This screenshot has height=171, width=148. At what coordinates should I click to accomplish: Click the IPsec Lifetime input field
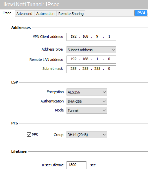[76, 165]
